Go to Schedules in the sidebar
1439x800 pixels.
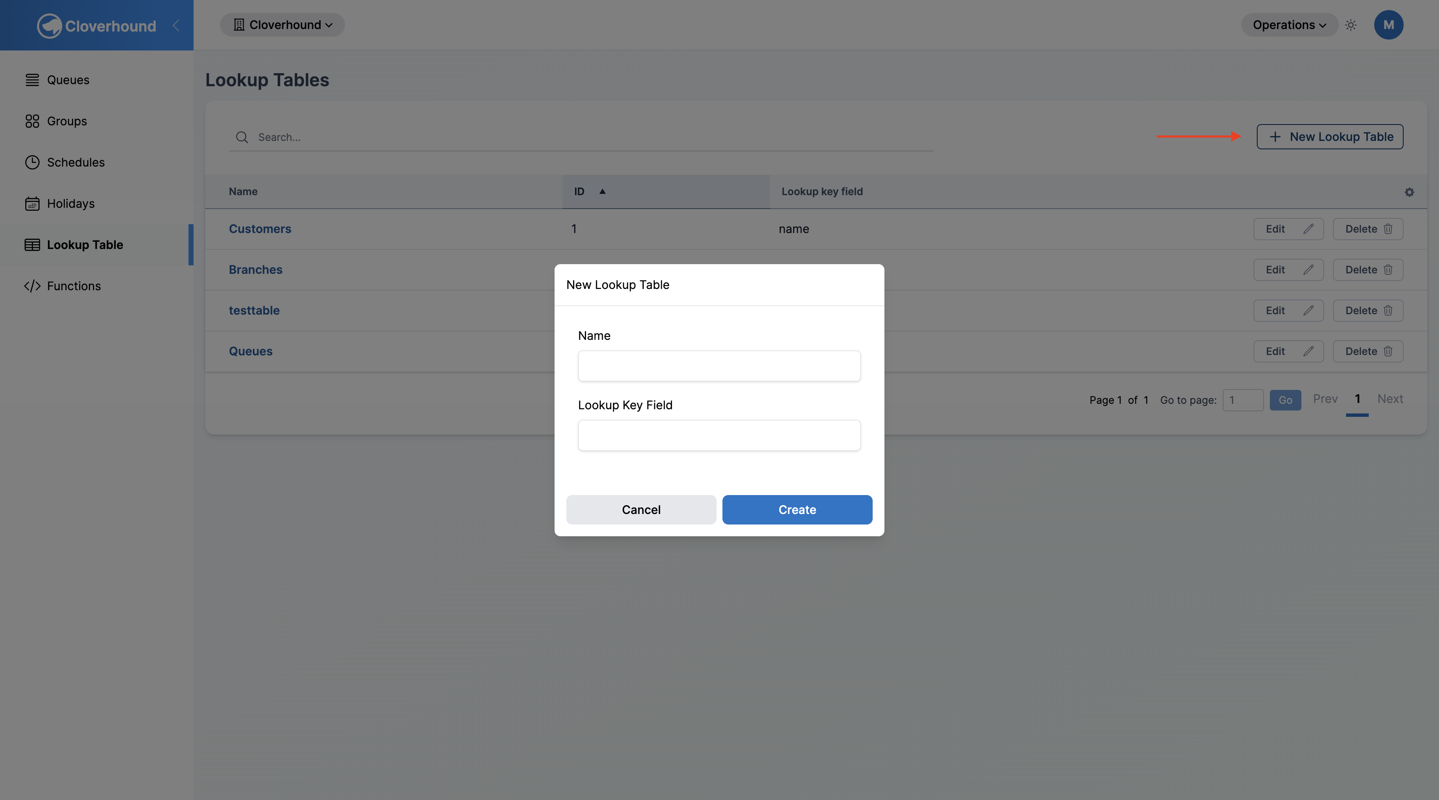click(x=75, y=162)
